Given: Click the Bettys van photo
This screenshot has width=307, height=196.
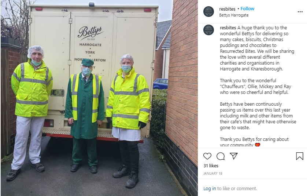Looking at the screenshot, I should (99, 98).
